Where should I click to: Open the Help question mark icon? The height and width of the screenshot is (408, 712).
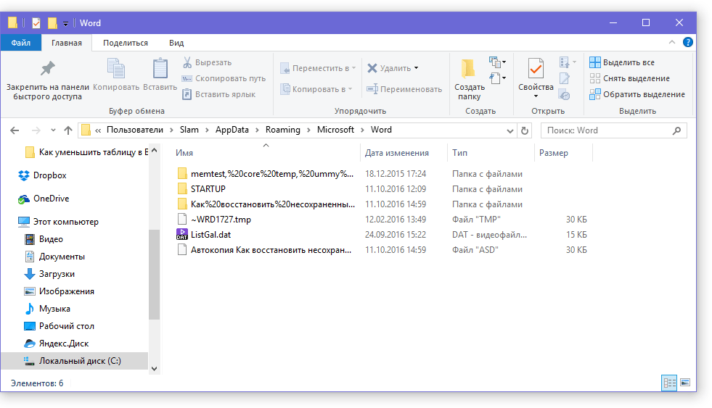click(688, 43)
